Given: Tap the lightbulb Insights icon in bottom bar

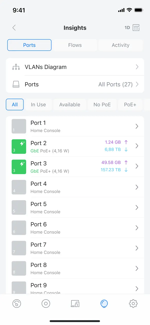Looking at the screenshot, I should [x=104, y=303].
